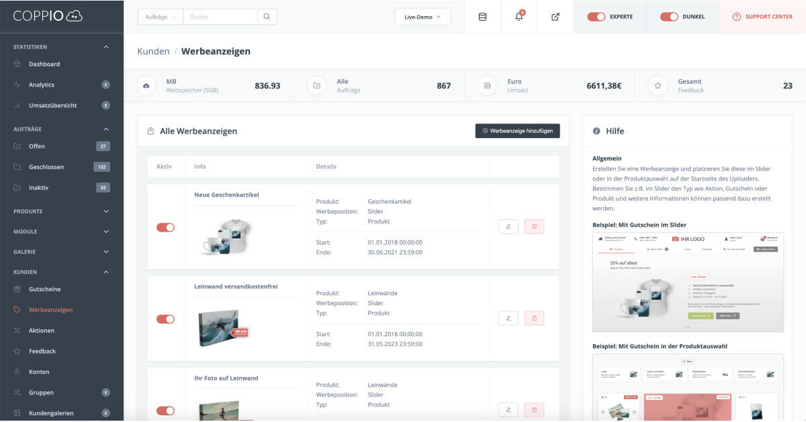Click the 27 badge next to Offen

point(103,146)
